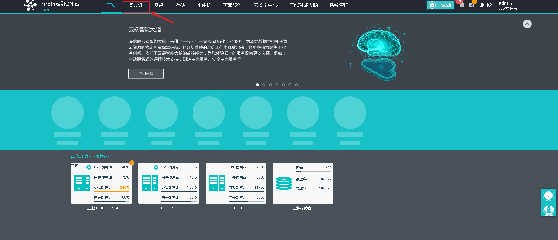Click the key icon on host 10.113.71.2
Screen dimensions: 558x240
click(x=156, y=167)
